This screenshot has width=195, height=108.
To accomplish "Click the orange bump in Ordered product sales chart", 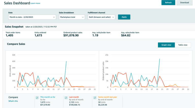I will (x=174, y=85).
